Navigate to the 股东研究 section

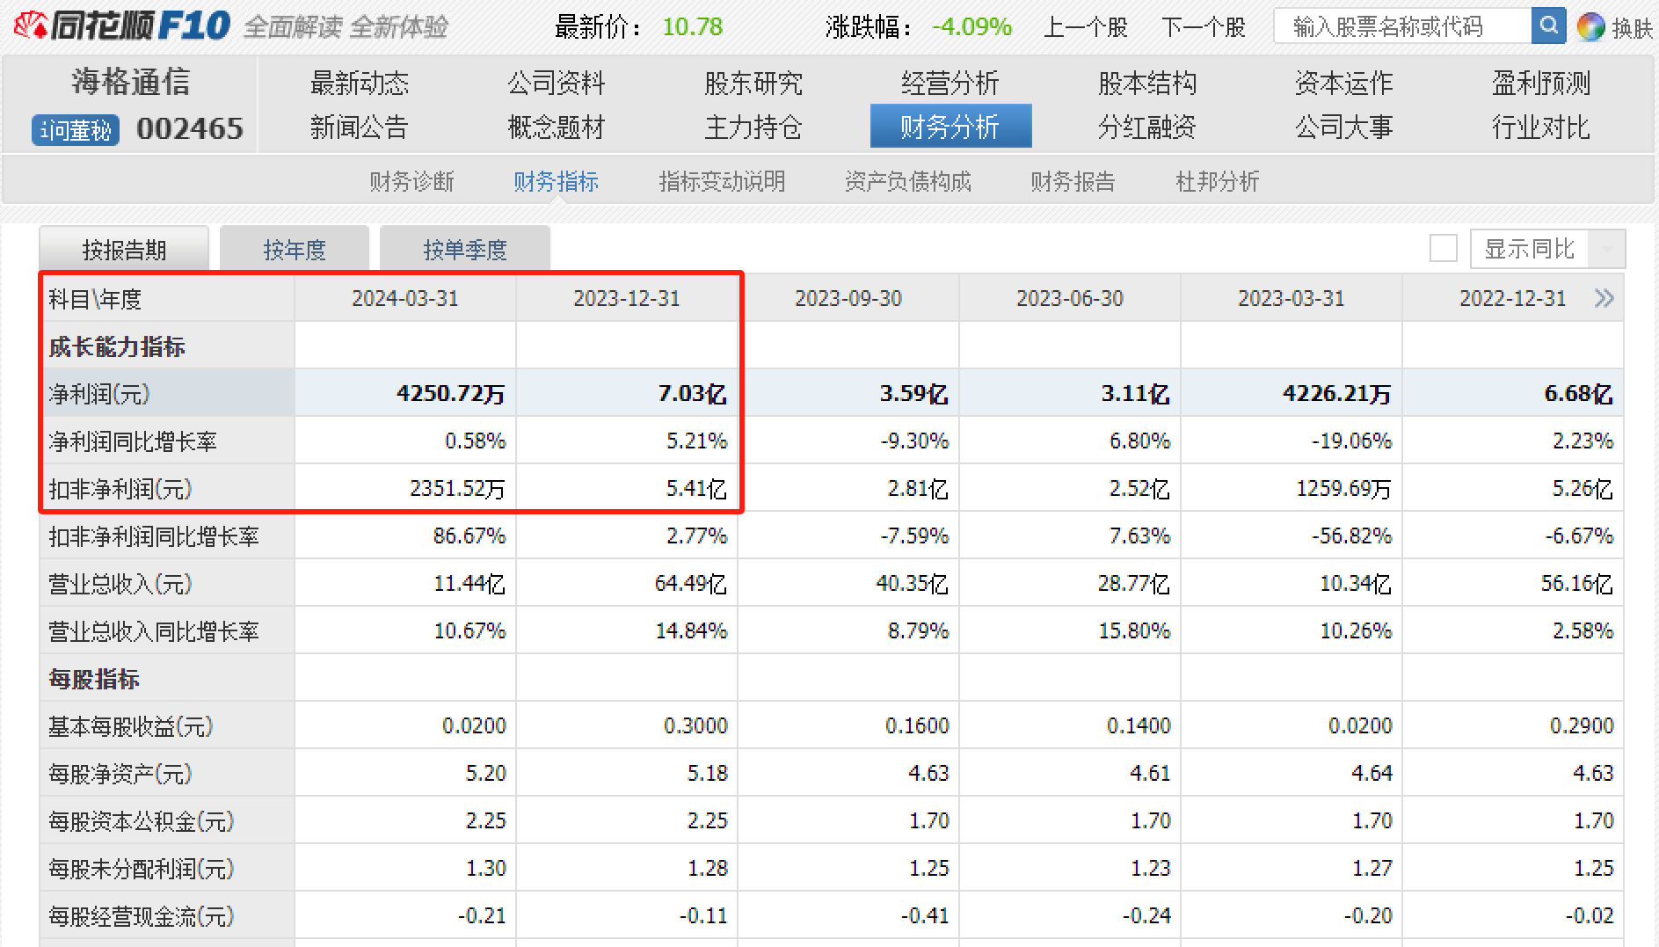click(753, 83)
